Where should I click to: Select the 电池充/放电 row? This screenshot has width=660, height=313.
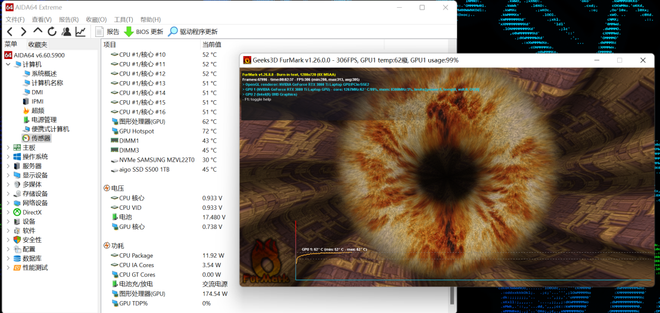[x=170, y=284]
